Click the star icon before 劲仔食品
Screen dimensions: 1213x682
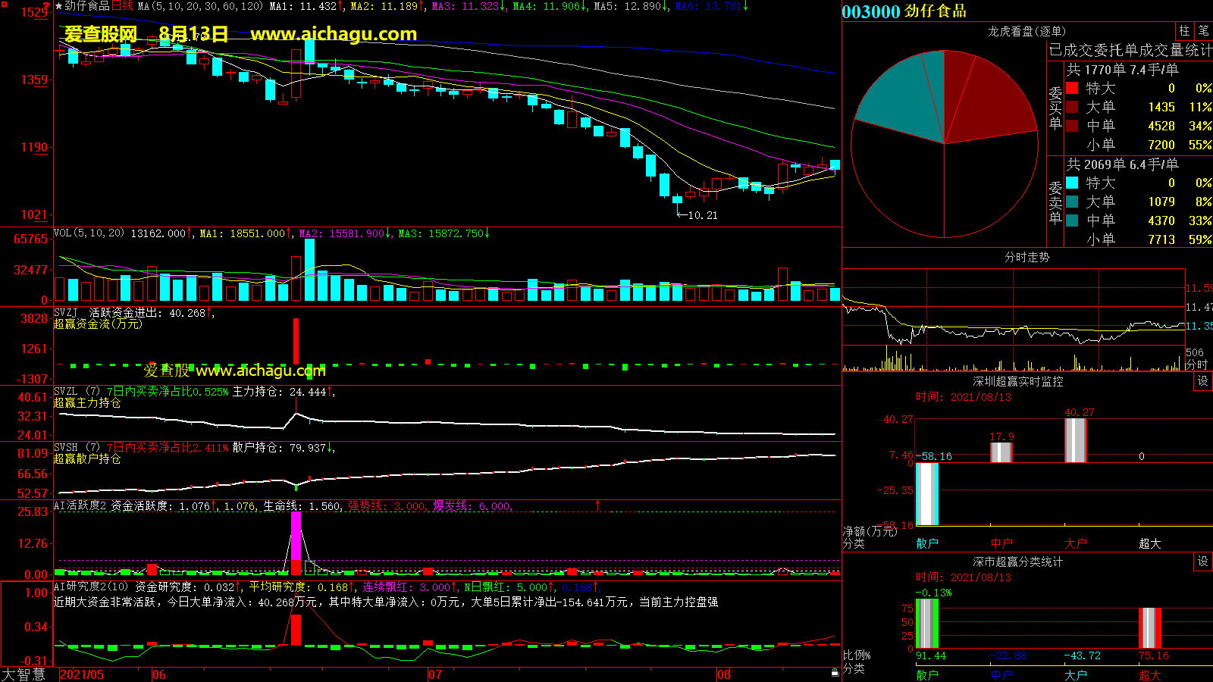(x=59, y=6)
